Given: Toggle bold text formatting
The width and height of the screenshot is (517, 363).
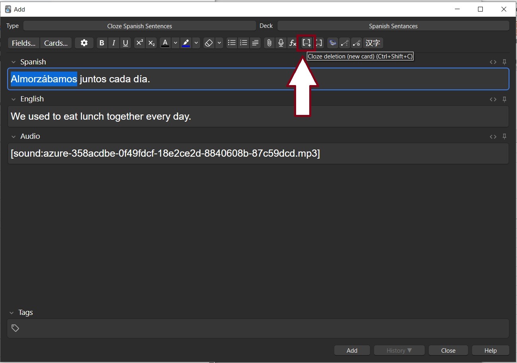Looking at the screenshot, I should [x=102, y=43].
